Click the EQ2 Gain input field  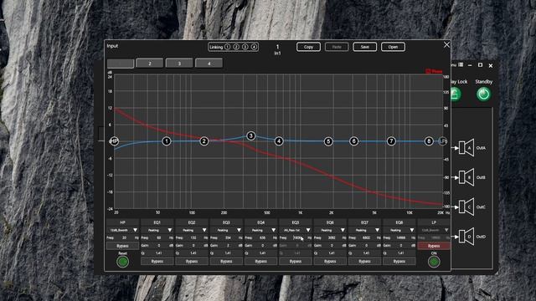(x=193, y=245)
